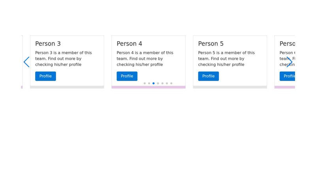Go to the fifth pagination dot
Image resolution: width=316 pixels, height=177 pixels.
pos(162,83)
